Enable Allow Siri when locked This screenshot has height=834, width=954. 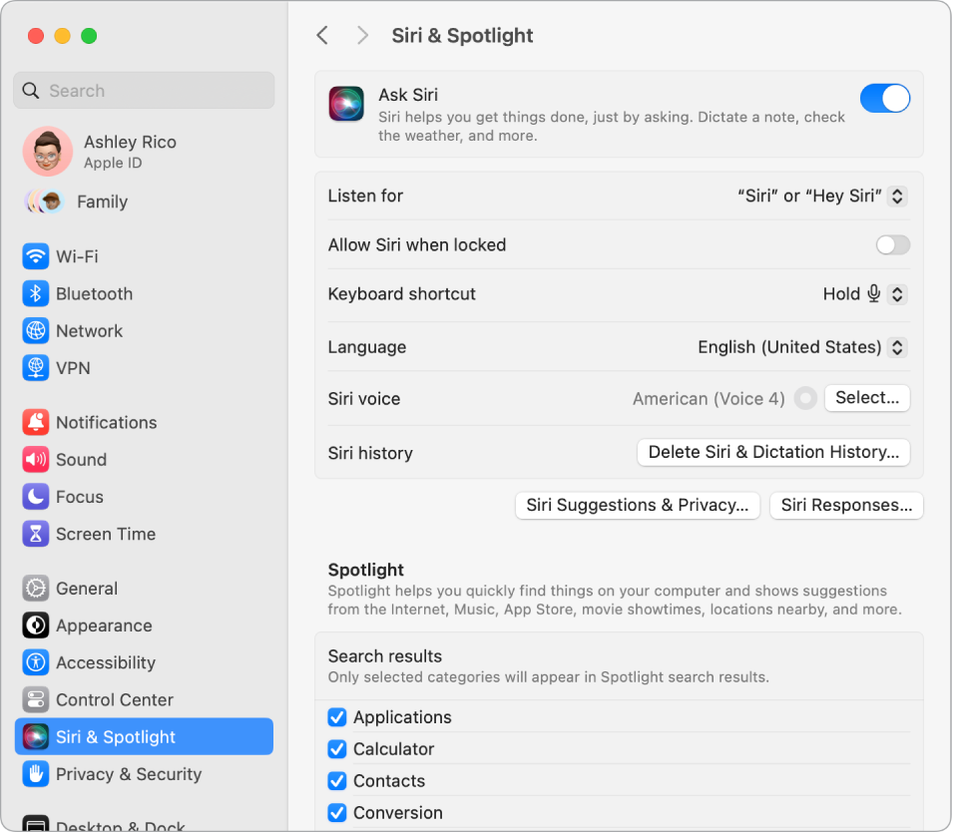click(x=891, y=244)
